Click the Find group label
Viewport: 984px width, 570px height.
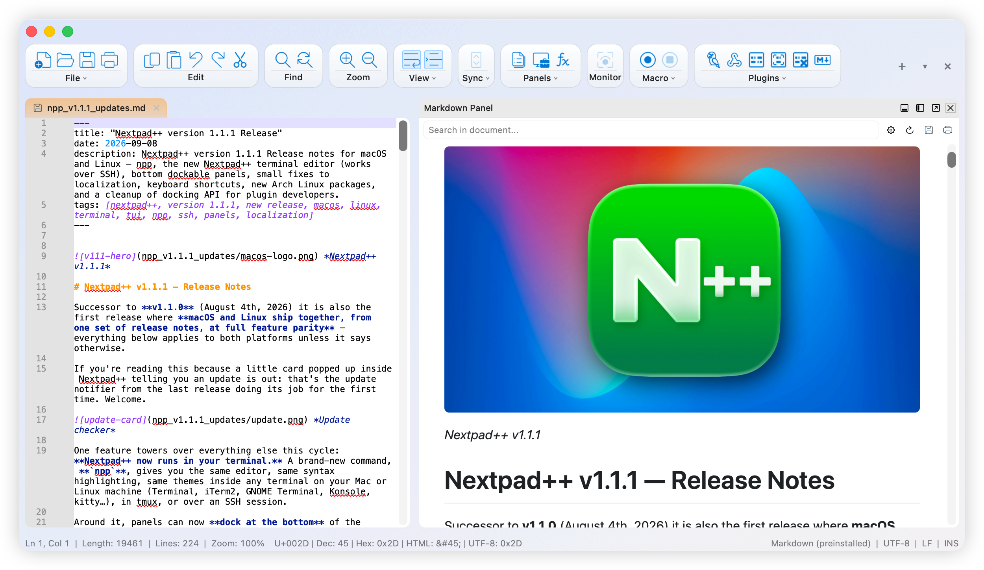tap(294, 77)
